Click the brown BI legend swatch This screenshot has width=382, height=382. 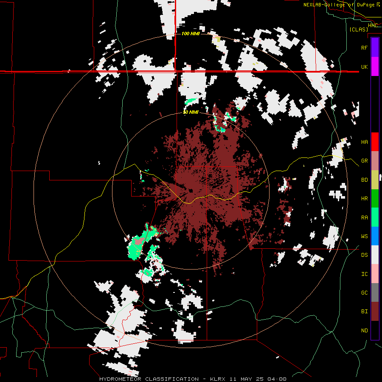pos(375,312)
